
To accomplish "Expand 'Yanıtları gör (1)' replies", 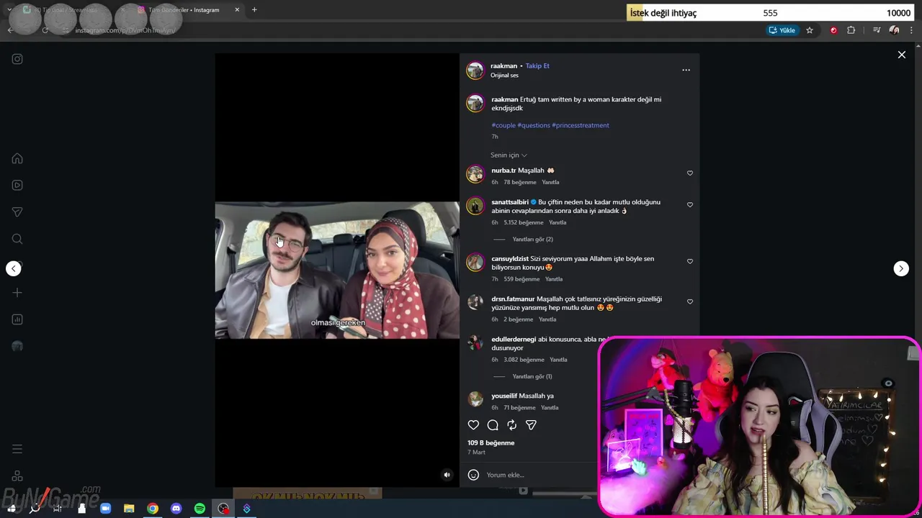I will [532, 376].
